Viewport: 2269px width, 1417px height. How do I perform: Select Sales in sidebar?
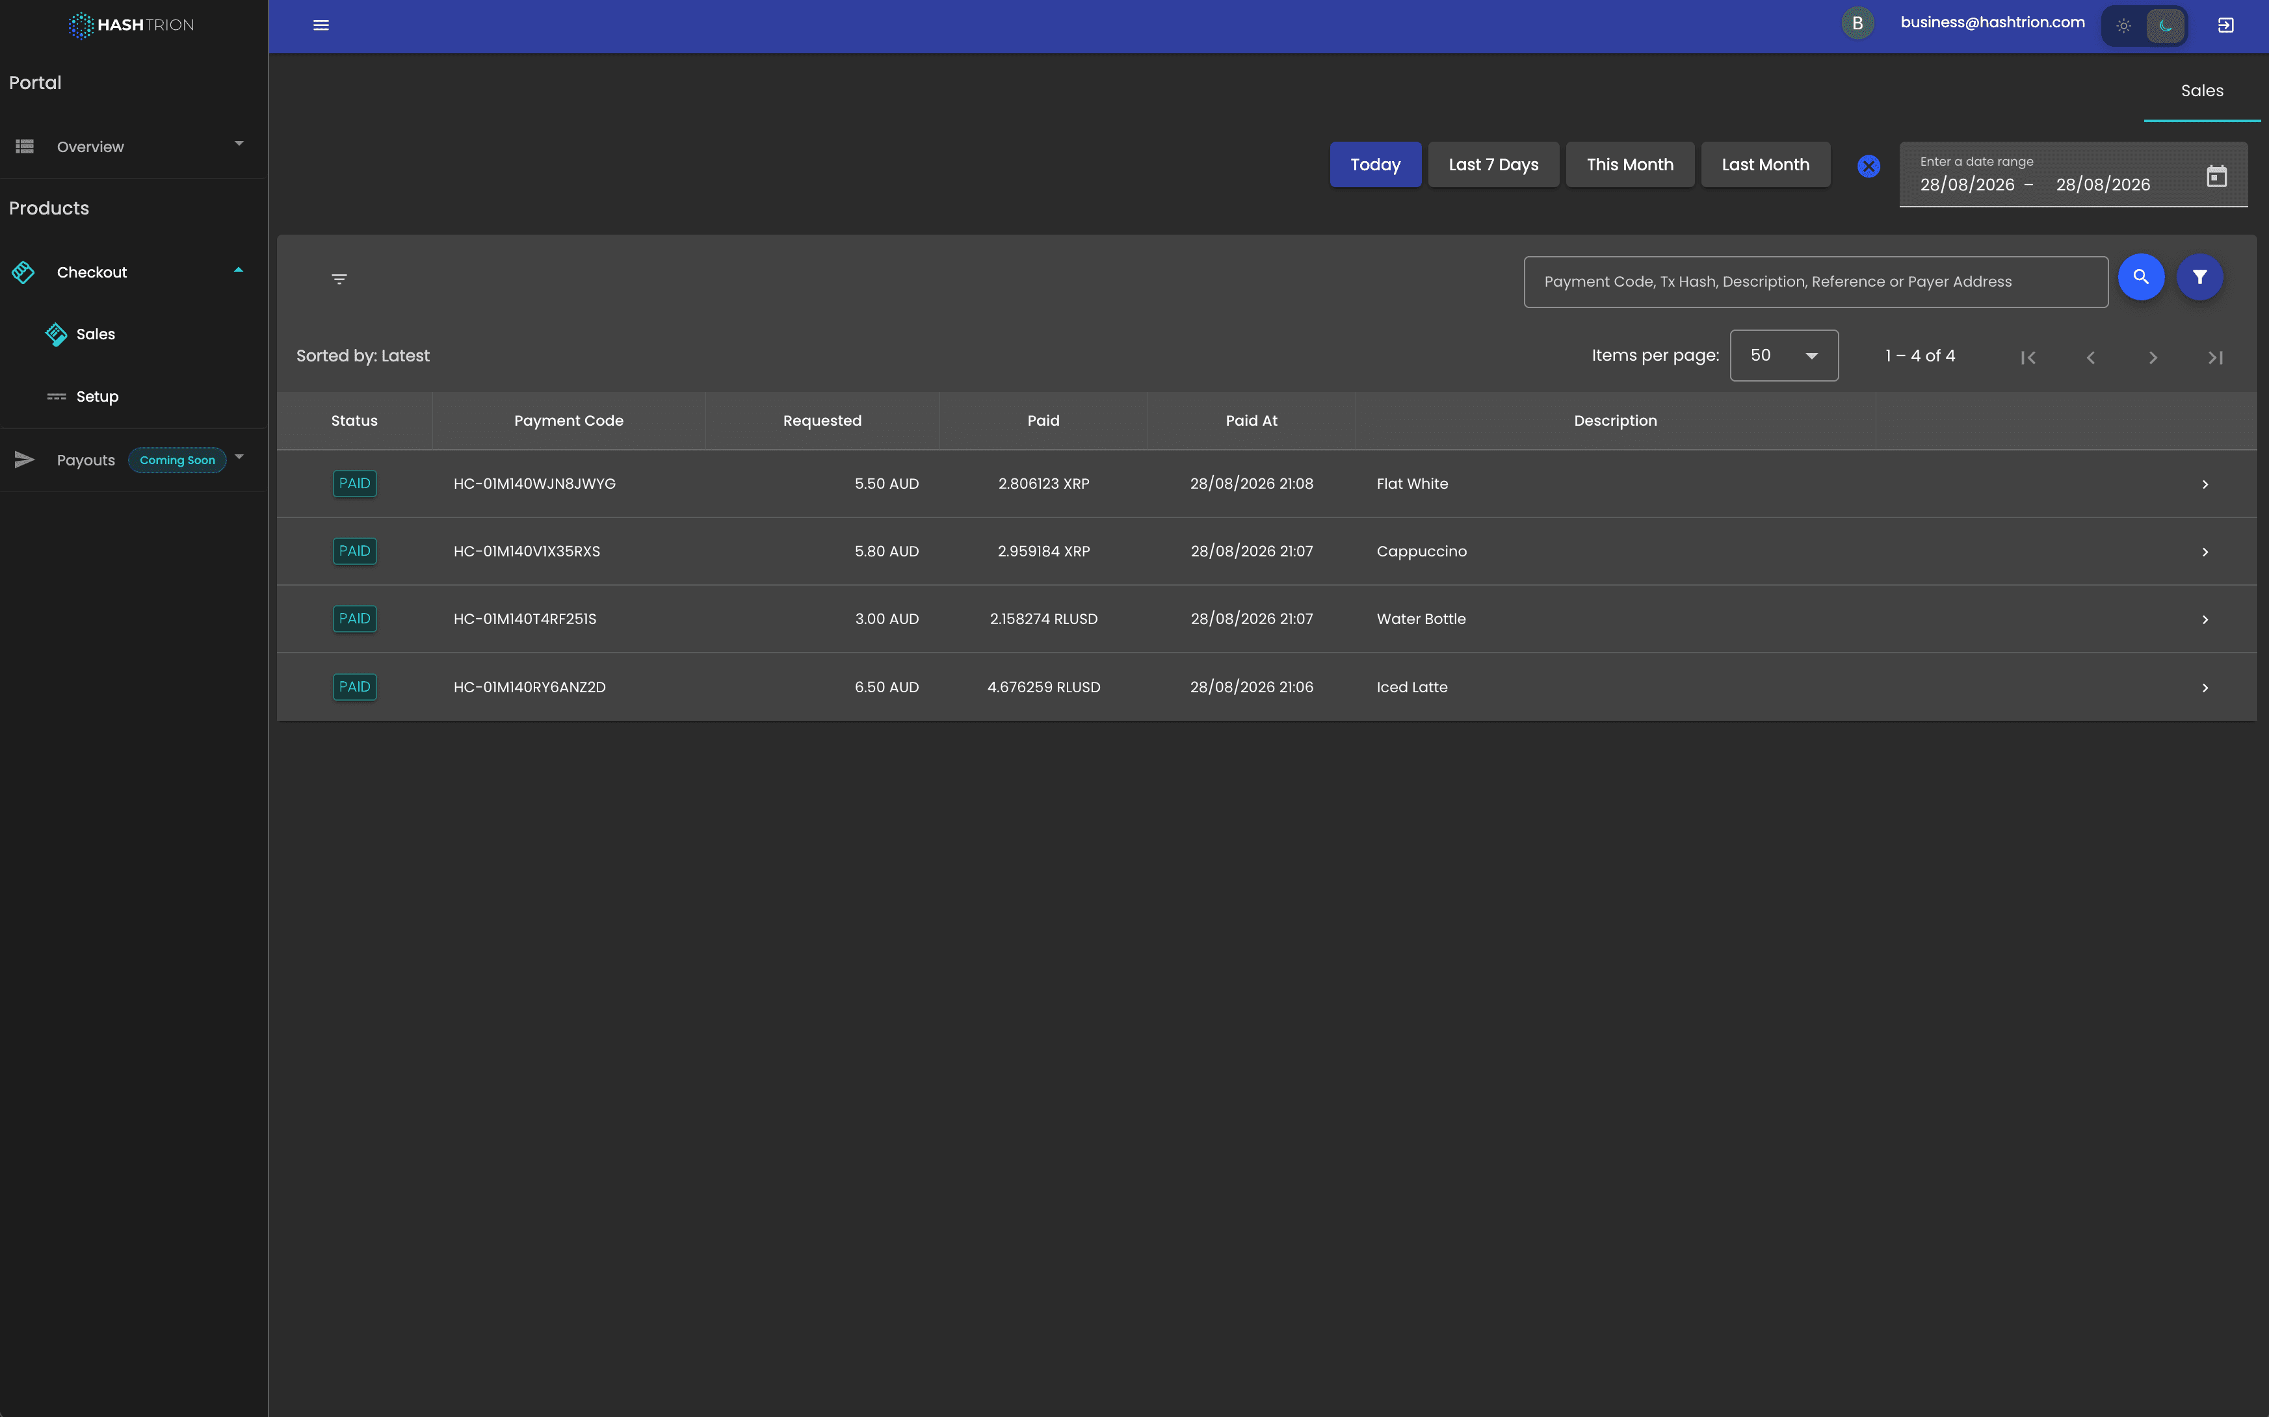coord(96,335)
